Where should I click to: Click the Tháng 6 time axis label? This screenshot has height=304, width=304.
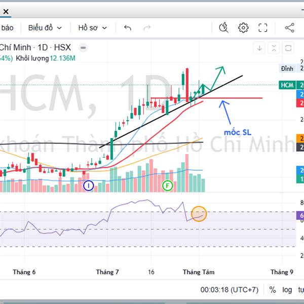point(24,272)
